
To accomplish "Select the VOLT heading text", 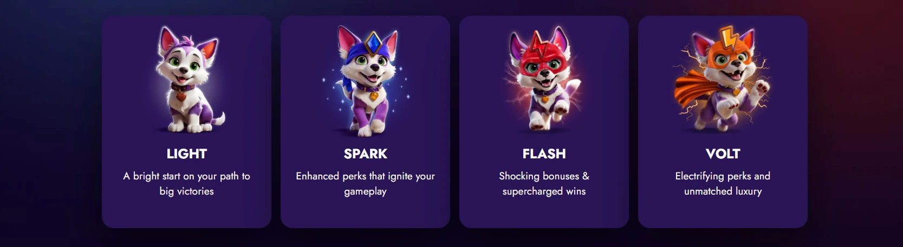I will point(723,154).
